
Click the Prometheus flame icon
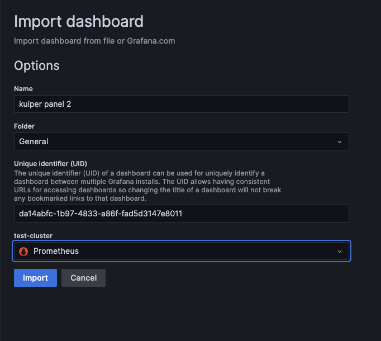(23, 251)
